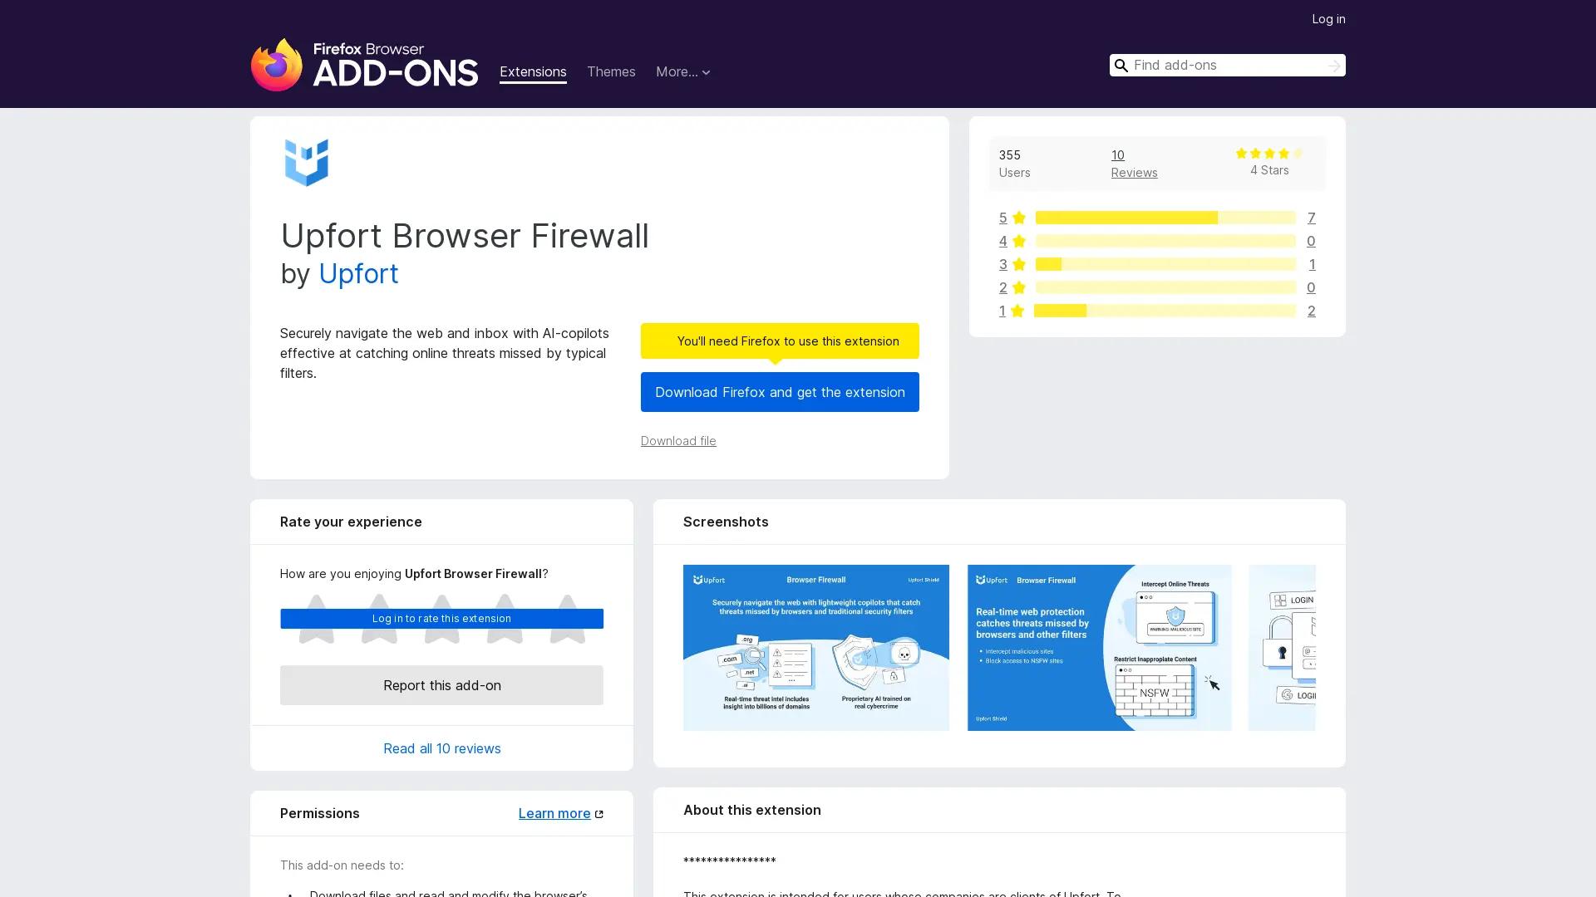Switch to the Themes tab

611,72
